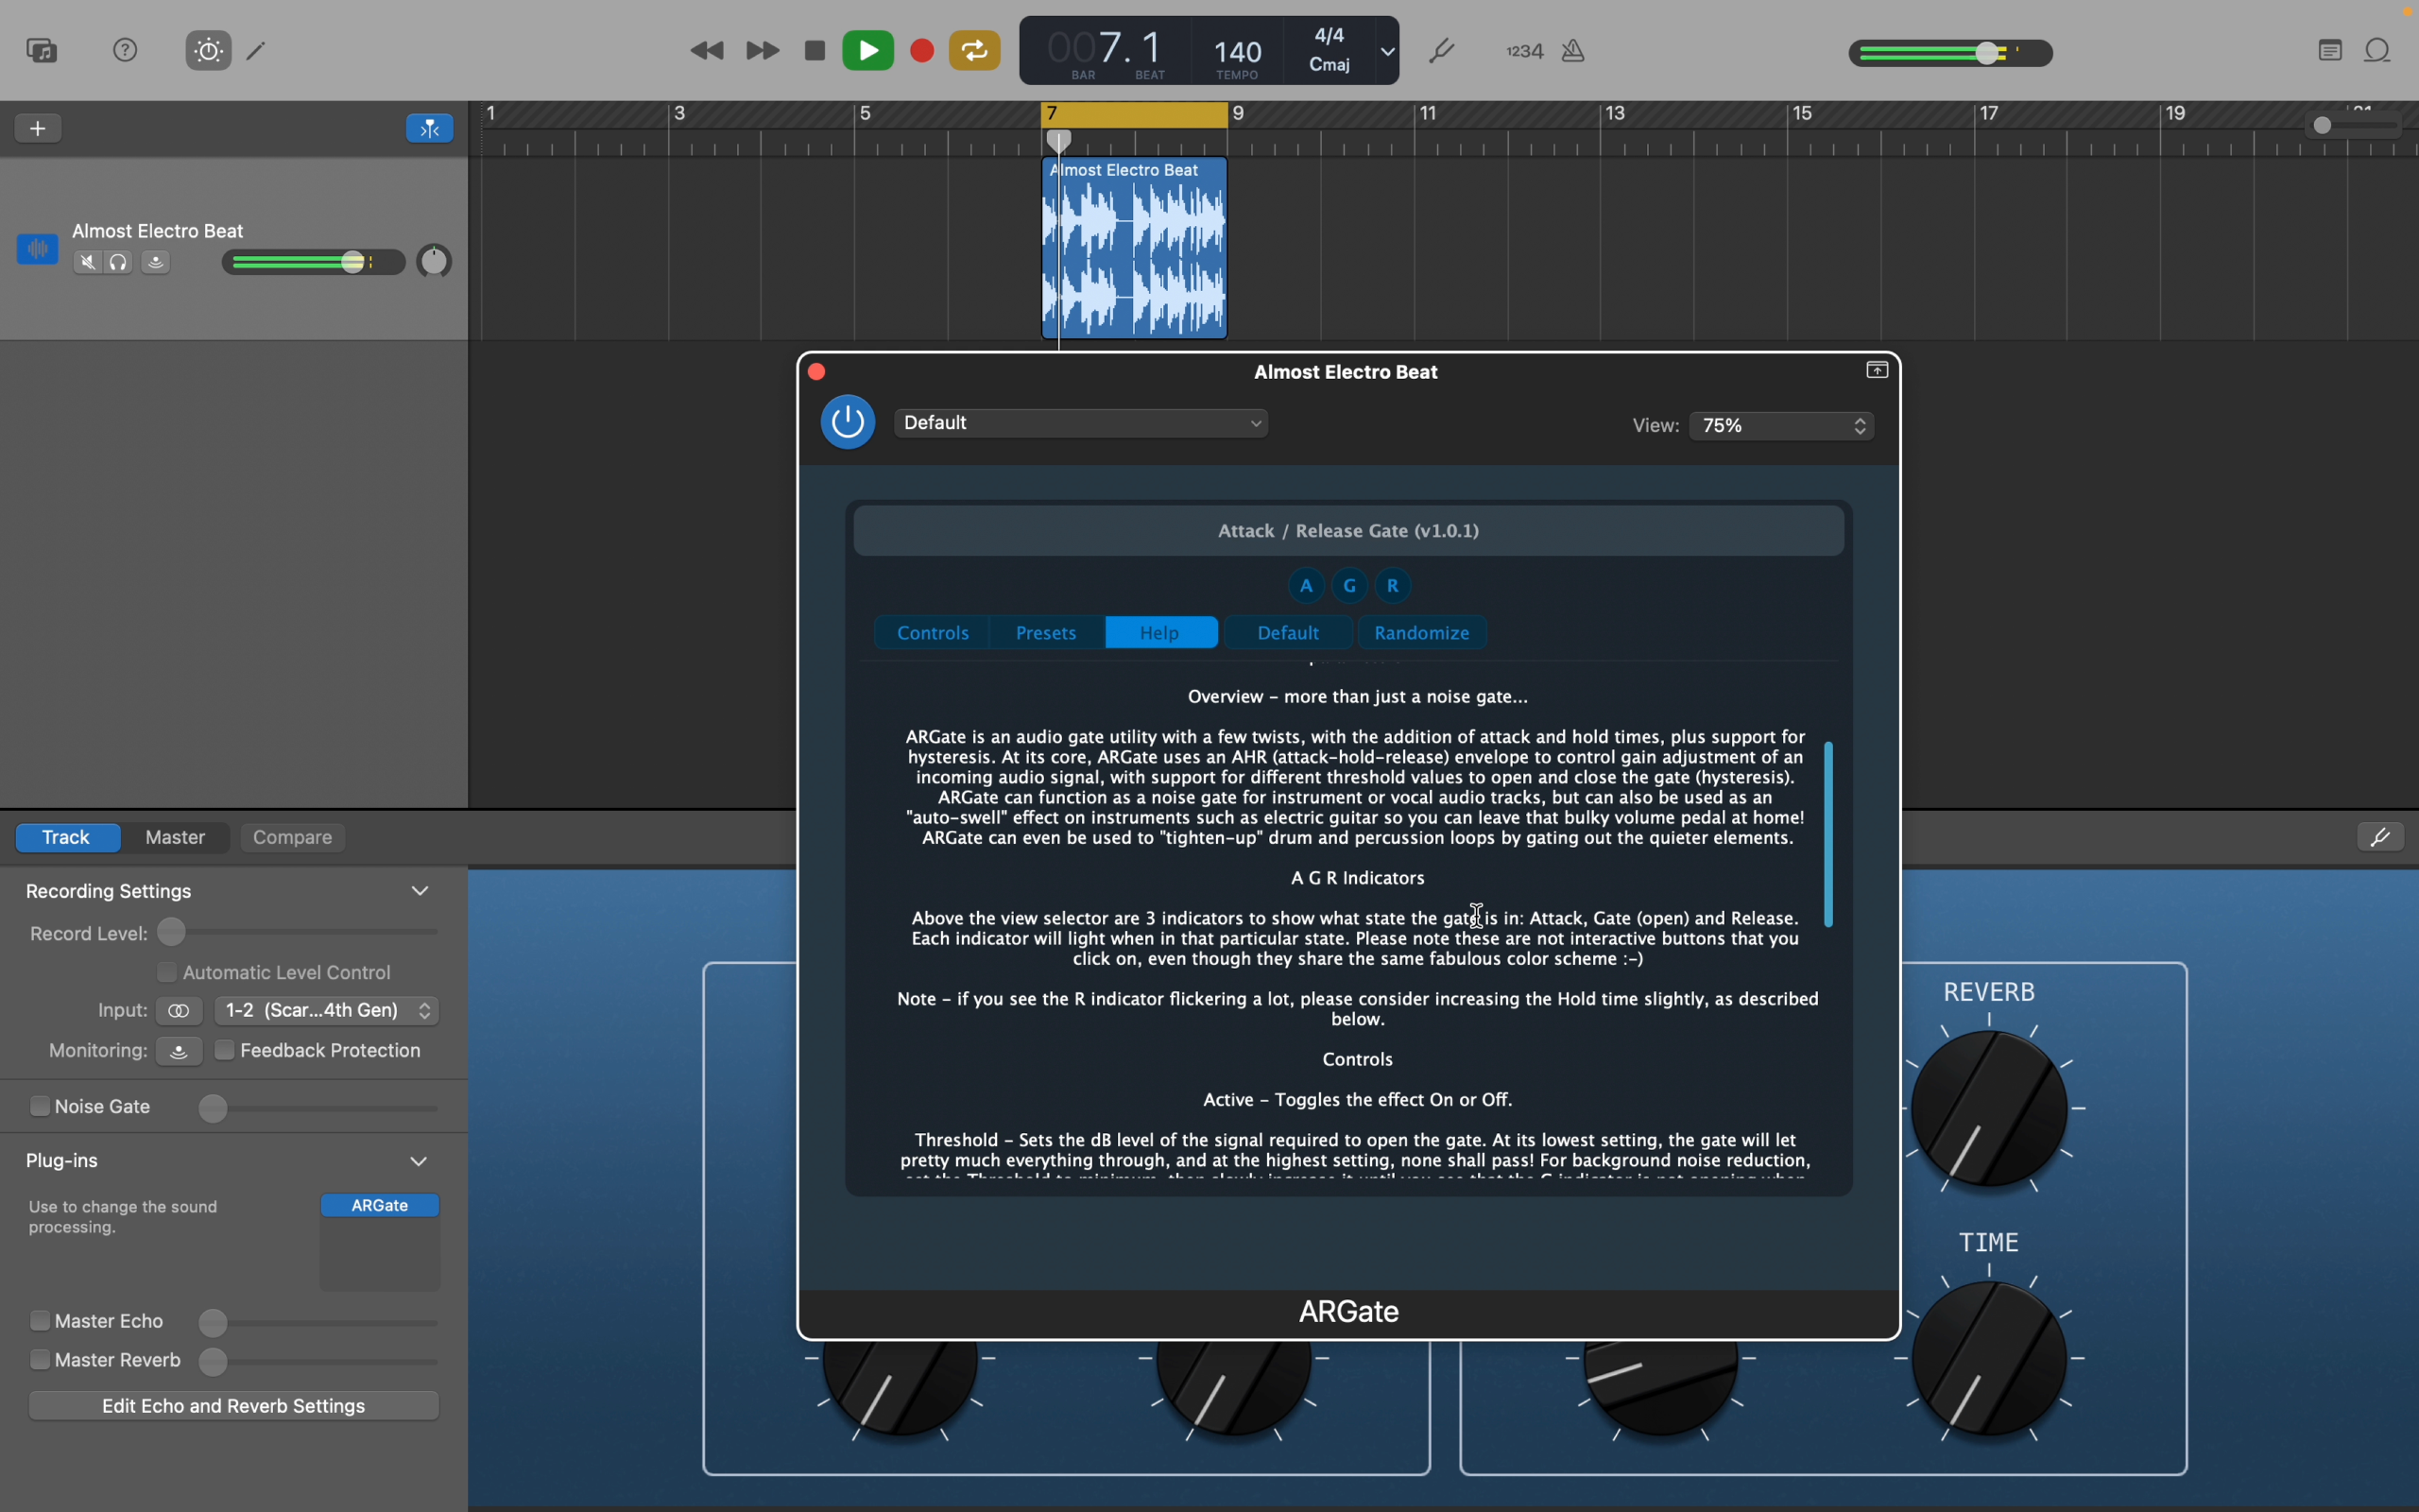The image size is (2419, 1512).
Task: Click the Default button in ARGate tab row
Action: (1289, 633)
